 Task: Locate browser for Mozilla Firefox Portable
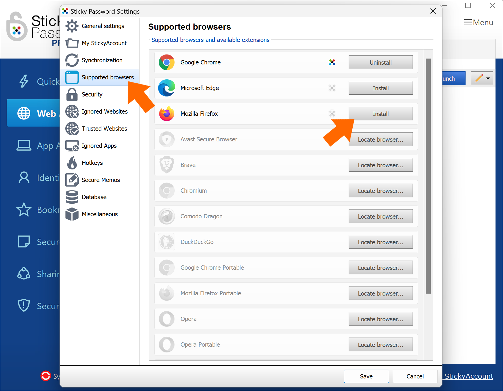(380, 293)
